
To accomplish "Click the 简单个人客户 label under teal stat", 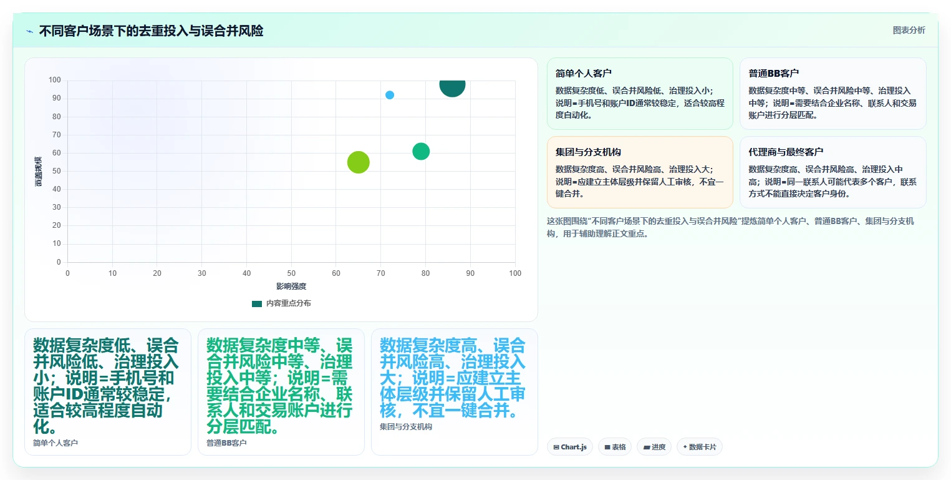I will coord(56,443).
